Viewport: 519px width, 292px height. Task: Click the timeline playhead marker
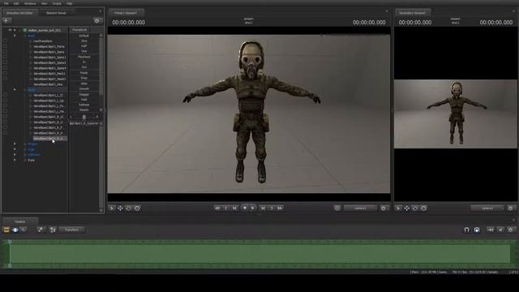10,242
